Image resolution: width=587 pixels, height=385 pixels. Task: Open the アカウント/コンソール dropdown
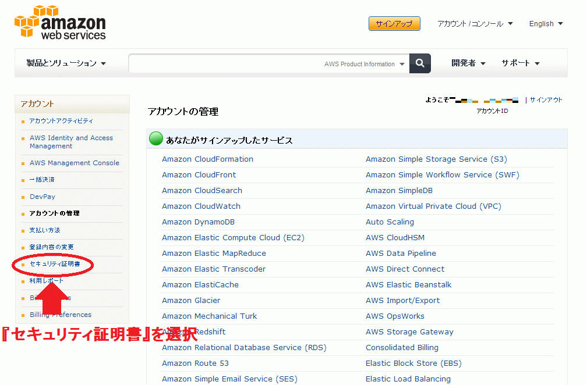[x=475, y=23]
